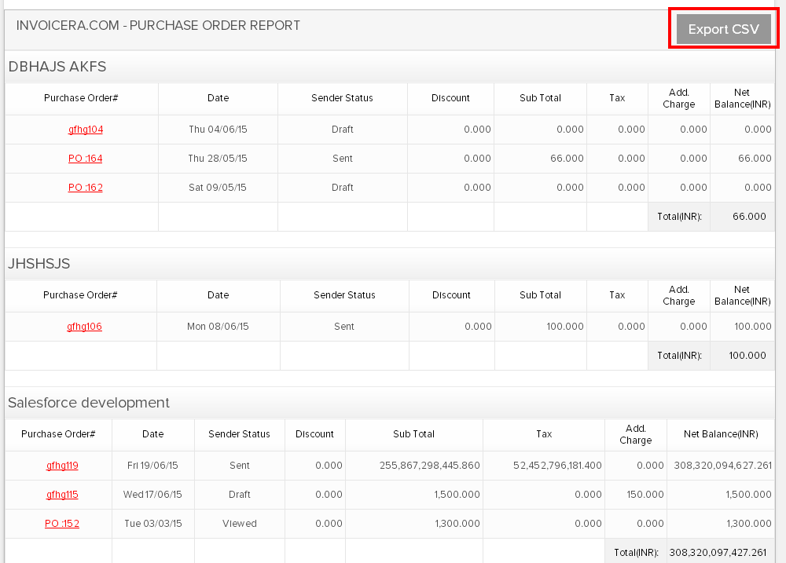Click Purchase Order# header in DBHAJS AKFS table

tap(81, 98)
